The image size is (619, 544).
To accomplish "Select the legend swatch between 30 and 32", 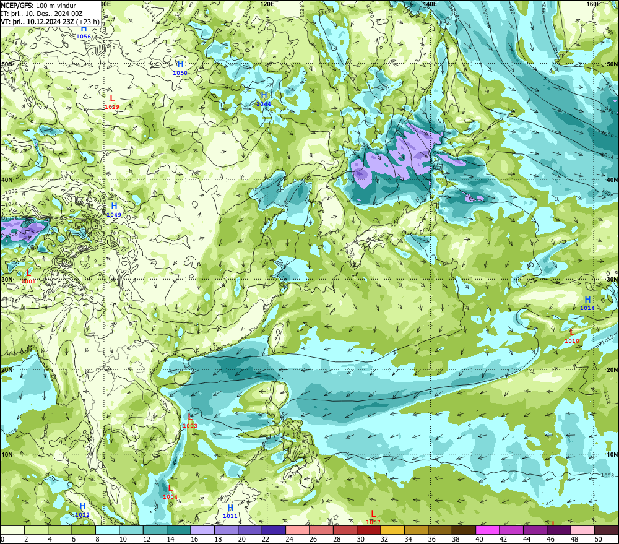I will 369,530.
